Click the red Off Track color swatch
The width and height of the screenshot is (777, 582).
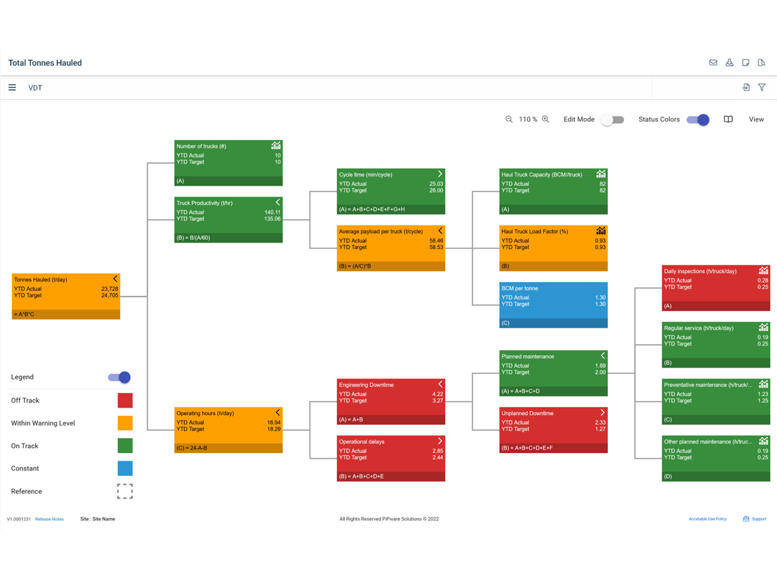(x=125, y=400)
